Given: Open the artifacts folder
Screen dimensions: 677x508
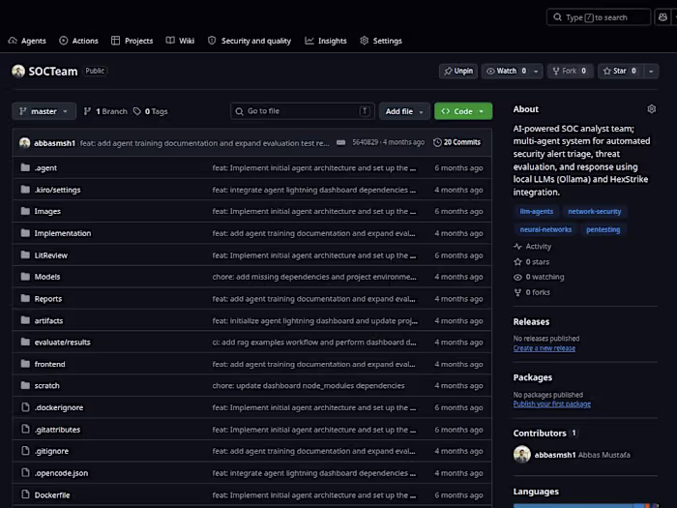Looking at the screenshot, I should (48, 320).
